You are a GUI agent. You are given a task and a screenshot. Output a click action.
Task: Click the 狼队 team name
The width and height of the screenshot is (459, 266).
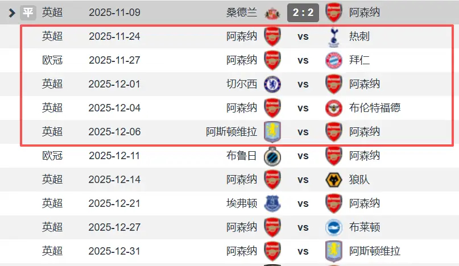click(x=359, y=180)
